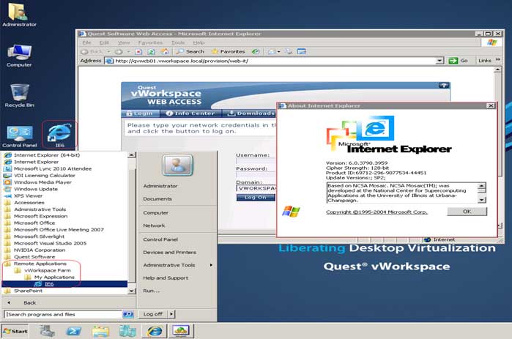The width and height of the screenshot is (512, 339).
Task: Expand the vWorkspace Farm folder
Action: click(x=48, y=270)
